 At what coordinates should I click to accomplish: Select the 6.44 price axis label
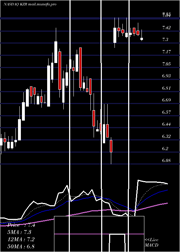point(166,124)
